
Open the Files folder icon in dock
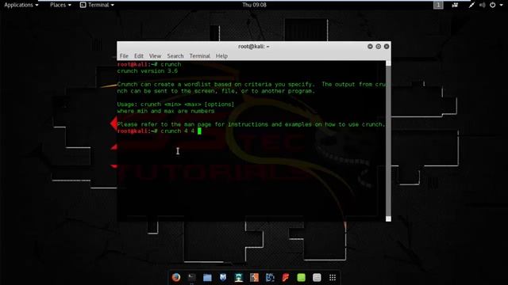coord(207,278)
